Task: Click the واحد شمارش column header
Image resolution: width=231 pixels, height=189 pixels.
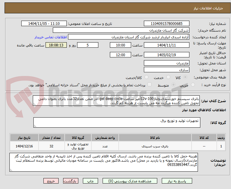Action: 105,138
